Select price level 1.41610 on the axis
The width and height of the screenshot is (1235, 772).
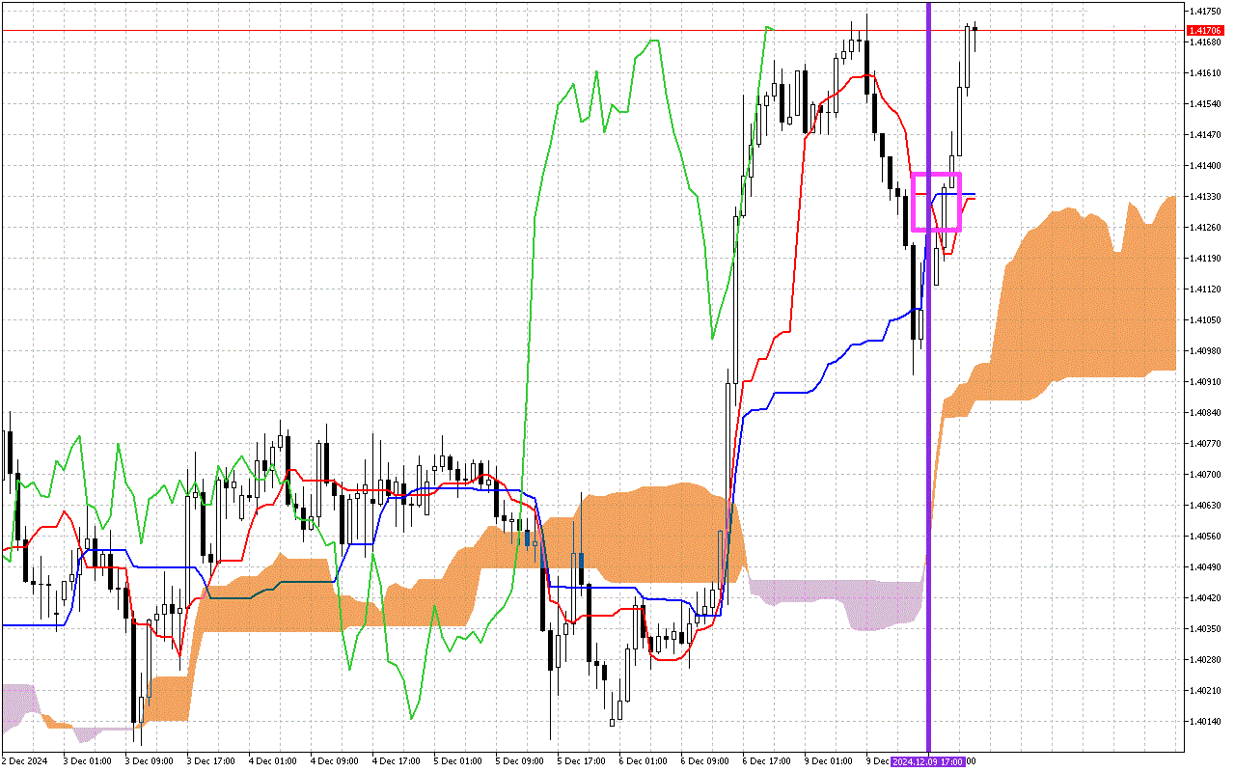1204,73
